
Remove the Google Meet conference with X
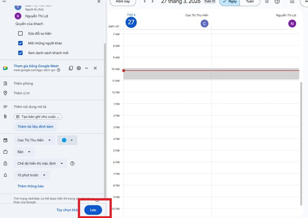click(x=95, y=68)
